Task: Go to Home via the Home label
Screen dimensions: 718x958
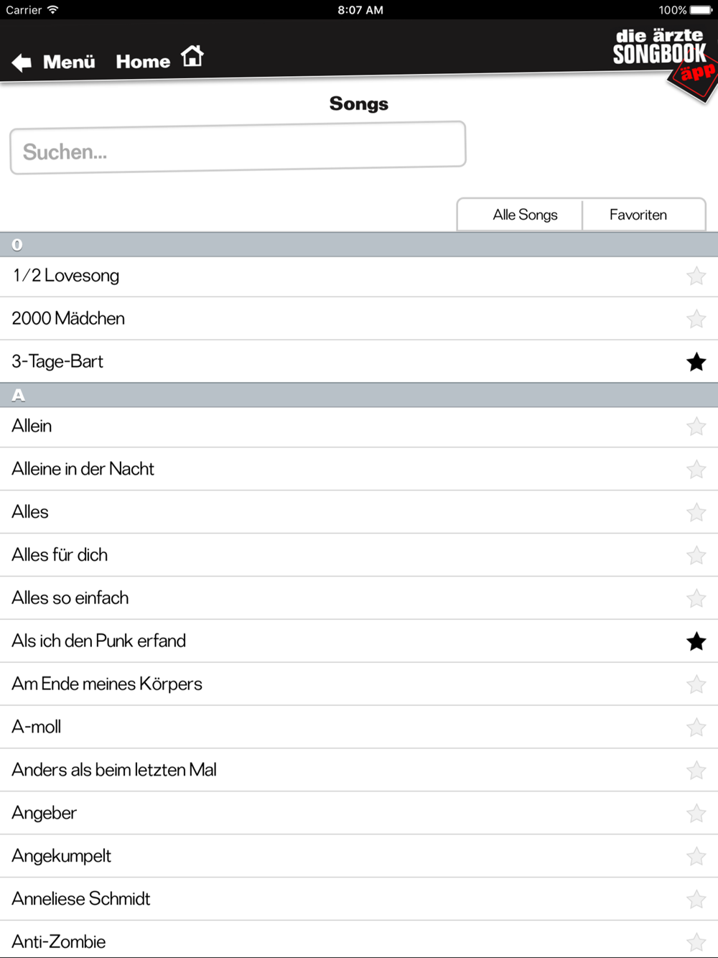Action: (143, 62)
